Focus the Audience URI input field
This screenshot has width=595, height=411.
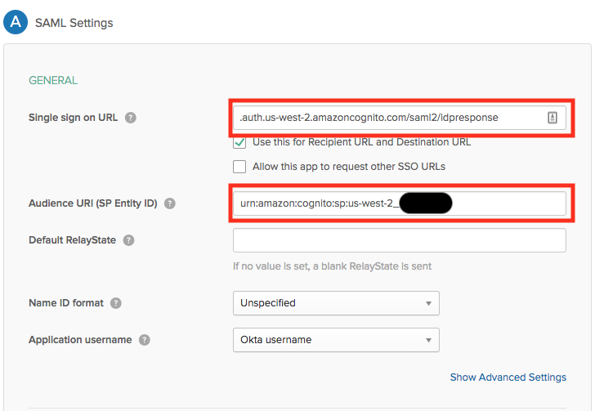pos(399,203)
